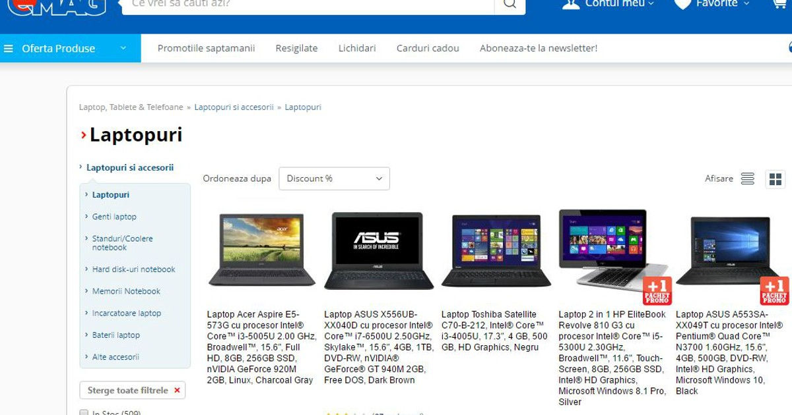
Task: Open the Lichidari menu item
Action: click(357, 48)
